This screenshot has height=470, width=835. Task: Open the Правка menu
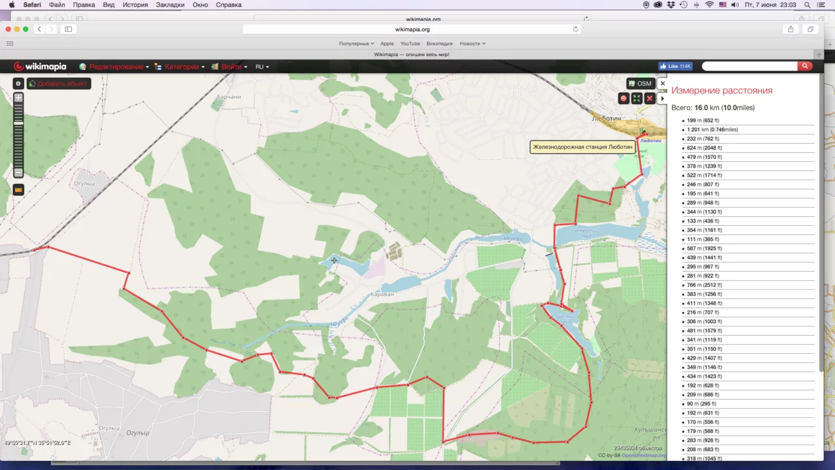84,5
